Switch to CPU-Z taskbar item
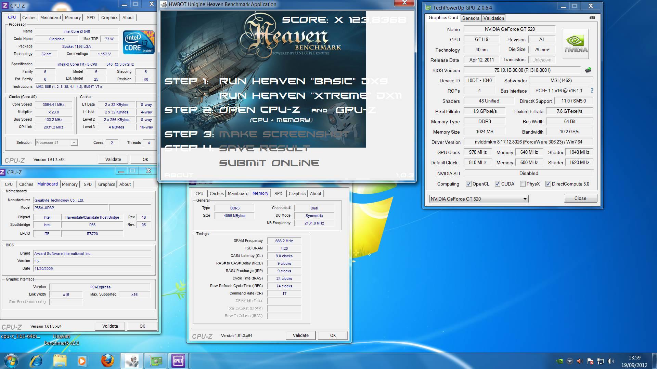 point(178,361)
